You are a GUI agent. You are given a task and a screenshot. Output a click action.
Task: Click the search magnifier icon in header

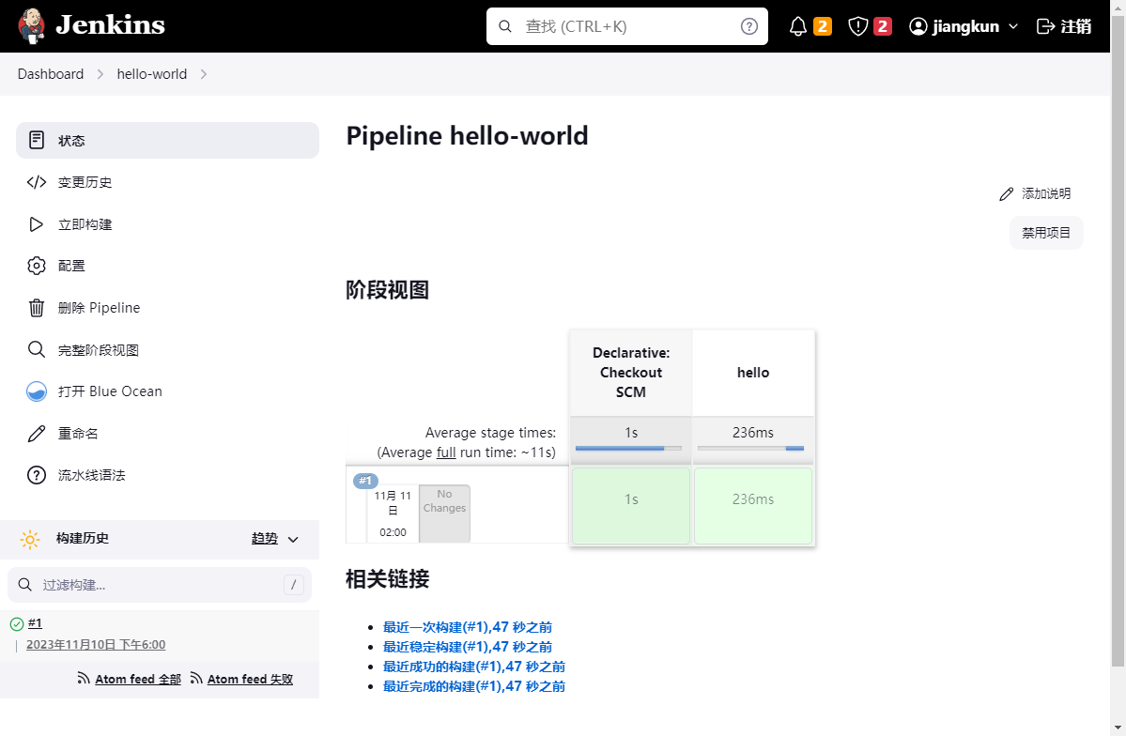(x=505, y=26)
